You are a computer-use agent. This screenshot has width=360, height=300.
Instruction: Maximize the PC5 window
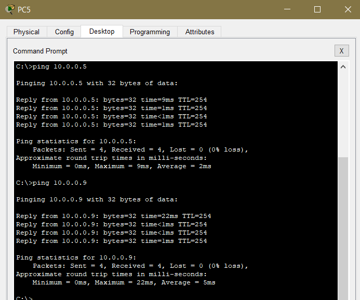[x=317, y=9]
